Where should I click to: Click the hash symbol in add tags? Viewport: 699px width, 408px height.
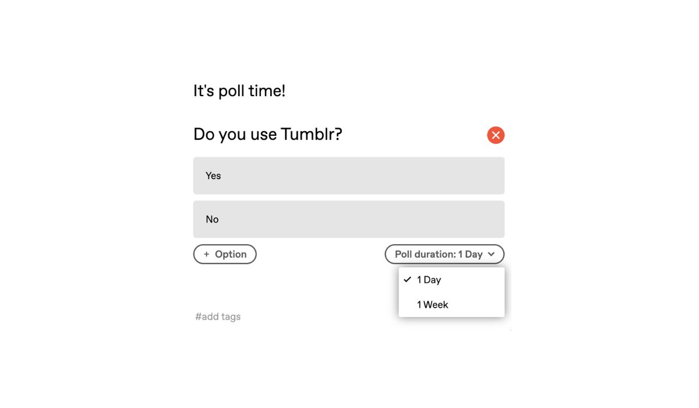click(198, 316)
